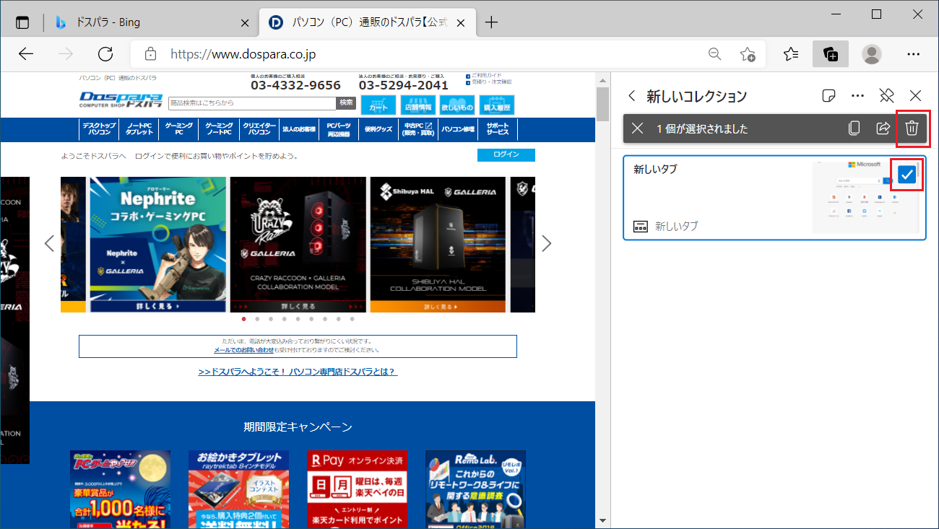The width and height of the screenshot is (939, 529).
Task: Open ゲーミングPC menu item
Action: (179, 129)
